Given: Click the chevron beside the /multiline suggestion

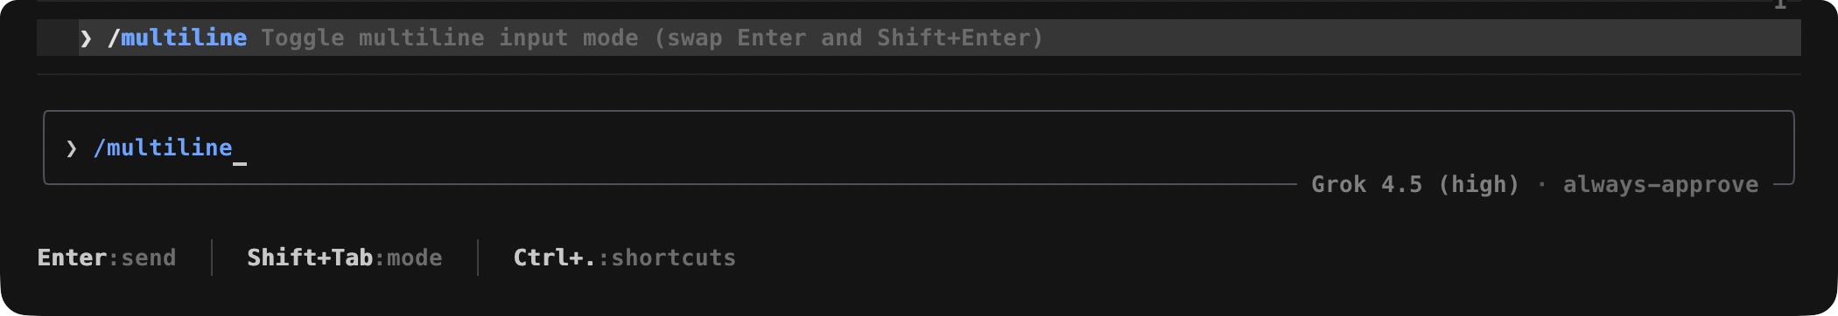Looking at the screenshot, I should 86,38.
